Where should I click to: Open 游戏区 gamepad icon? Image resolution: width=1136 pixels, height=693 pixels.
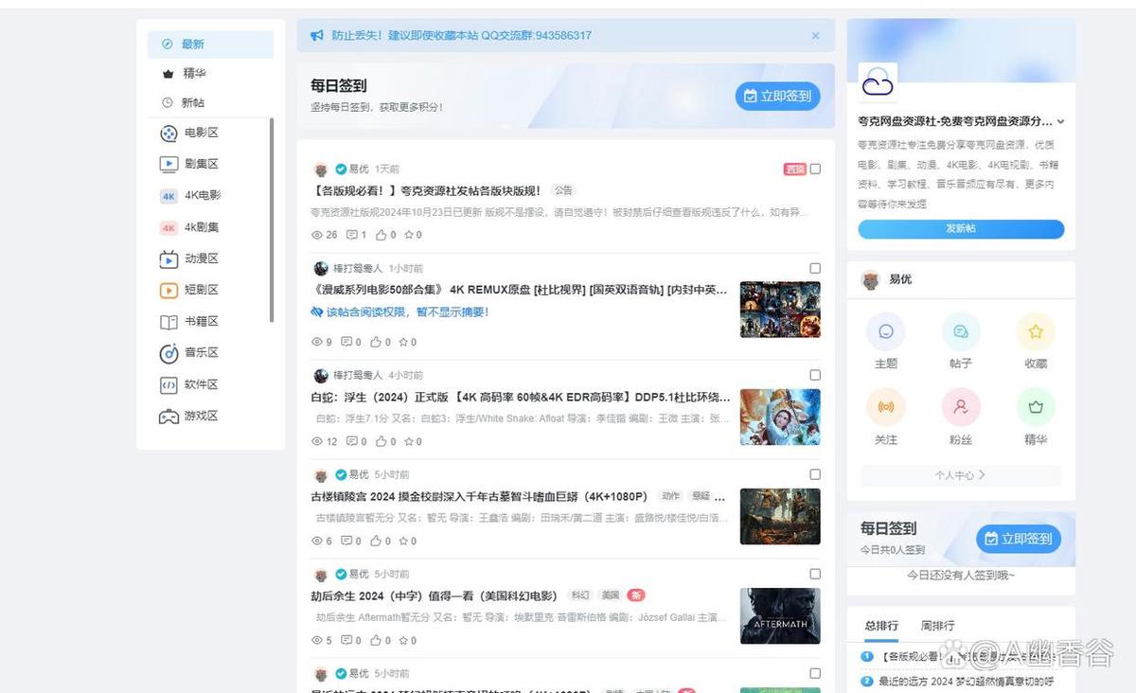[169, 417]
